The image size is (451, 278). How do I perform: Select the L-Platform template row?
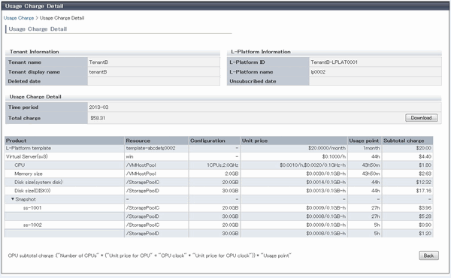pyautogui.click(x=219, y=148)
